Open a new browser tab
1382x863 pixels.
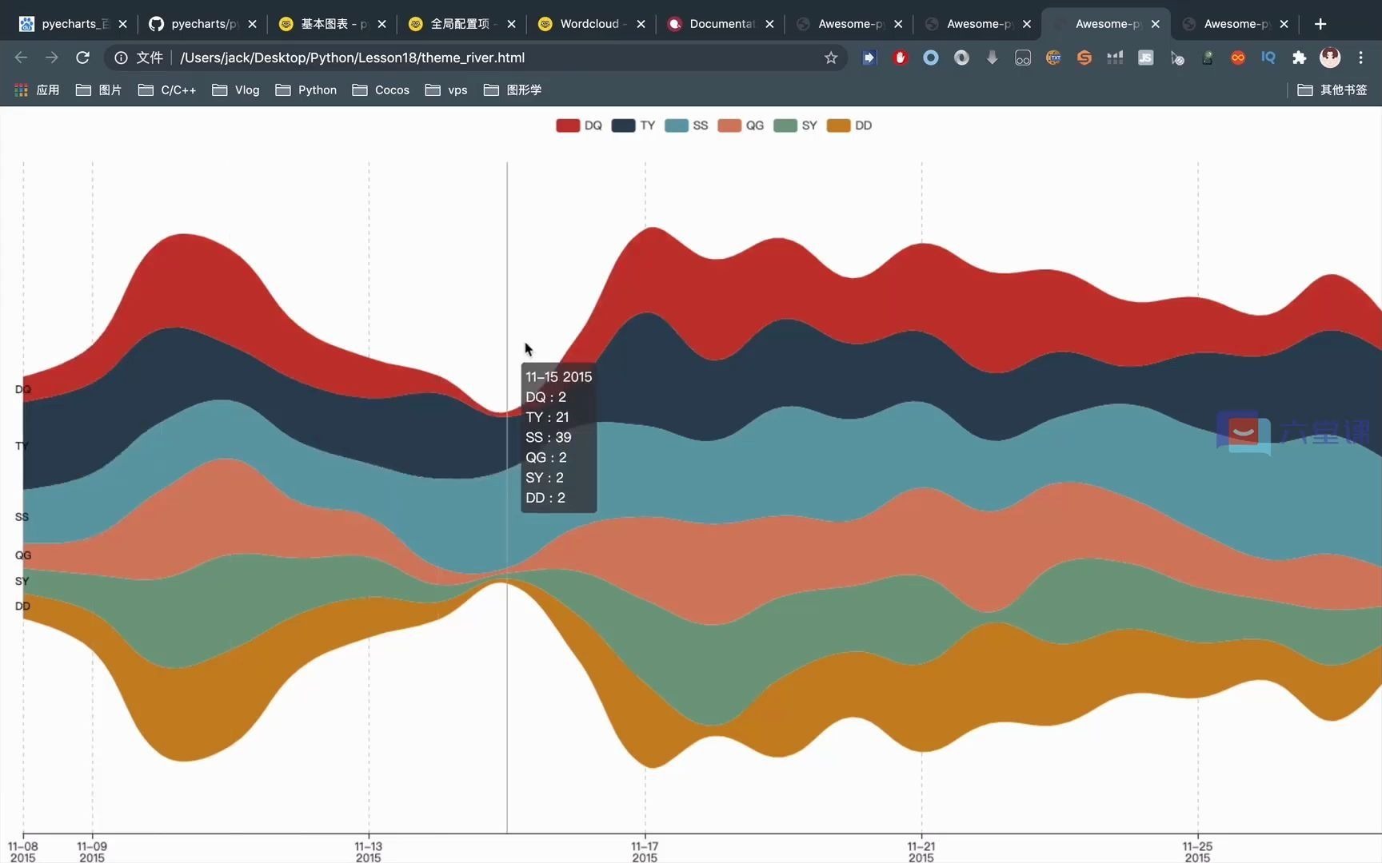pos(1320,24)
